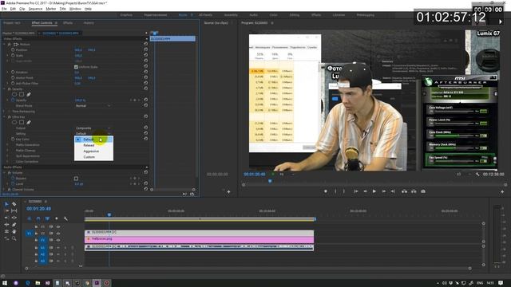Open the Sequence menu
The image size is (511, 287).
pyautogui.click(x=35, y=9)
